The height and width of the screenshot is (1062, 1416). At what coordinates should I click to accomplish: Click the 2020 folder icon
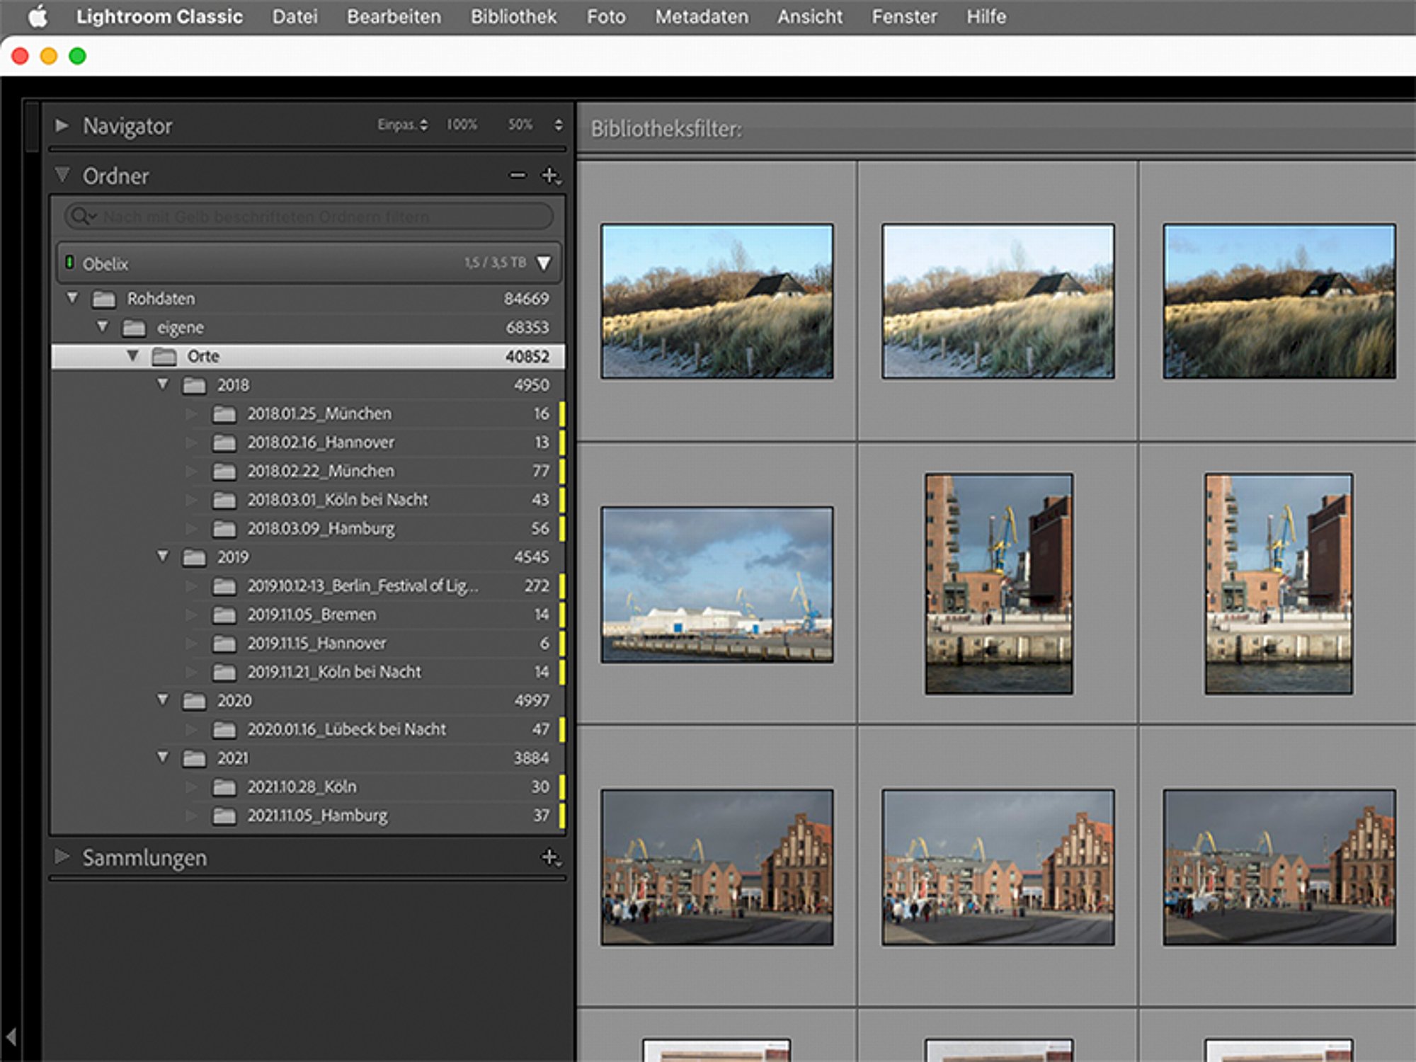coord(194,701)
